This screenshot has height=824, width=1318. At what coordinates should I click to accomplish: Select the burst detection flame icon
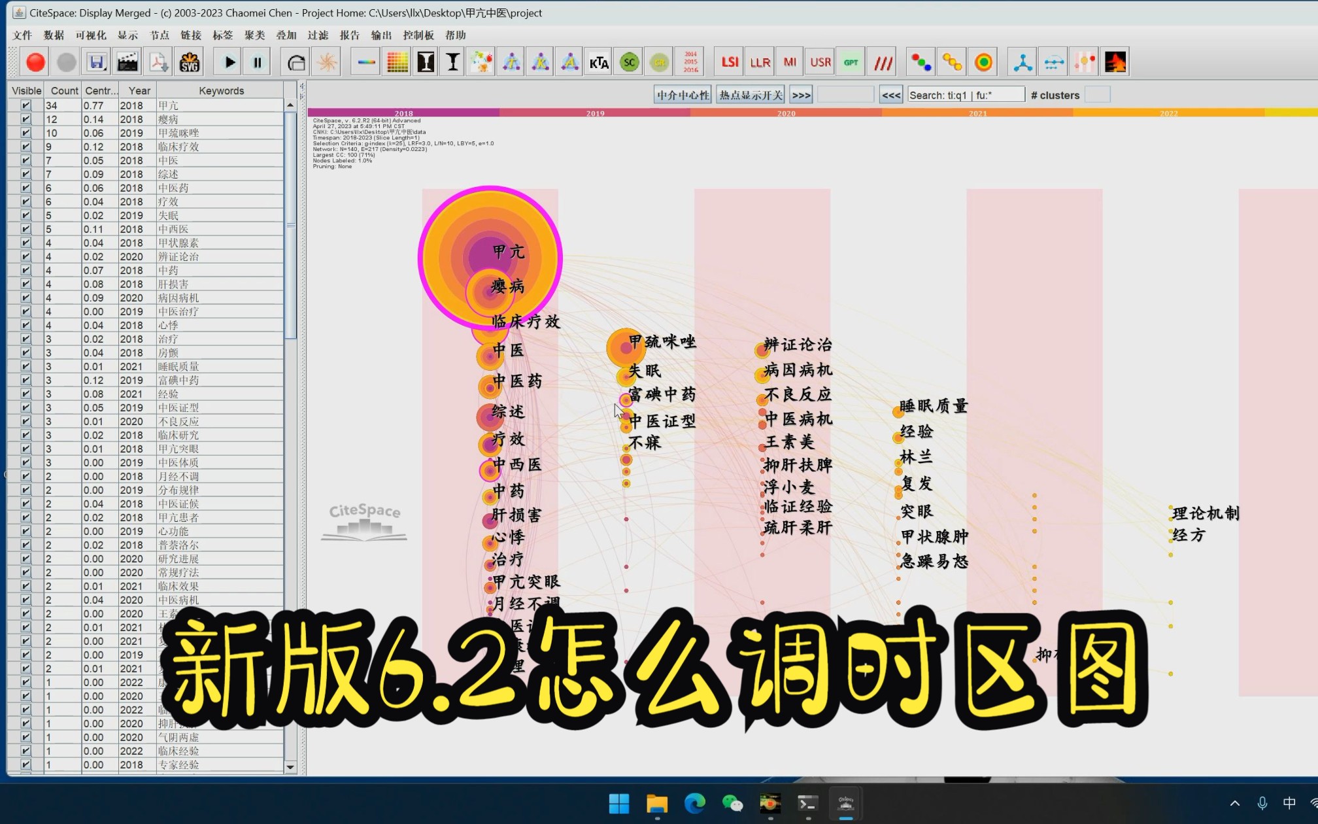1115,61
